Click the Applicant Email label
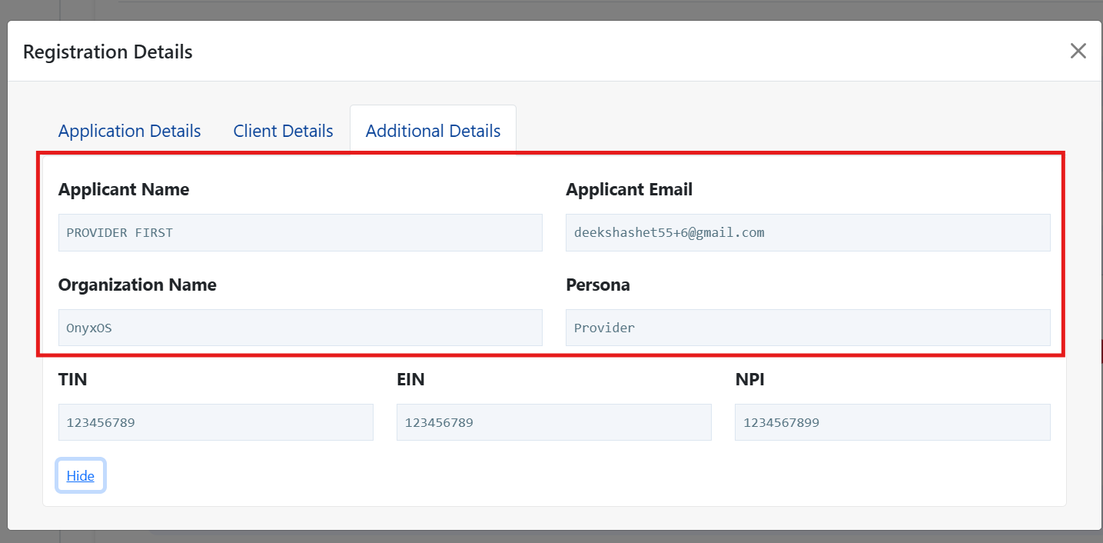This screenshot has width=1103, height=543. click(630, 189)
